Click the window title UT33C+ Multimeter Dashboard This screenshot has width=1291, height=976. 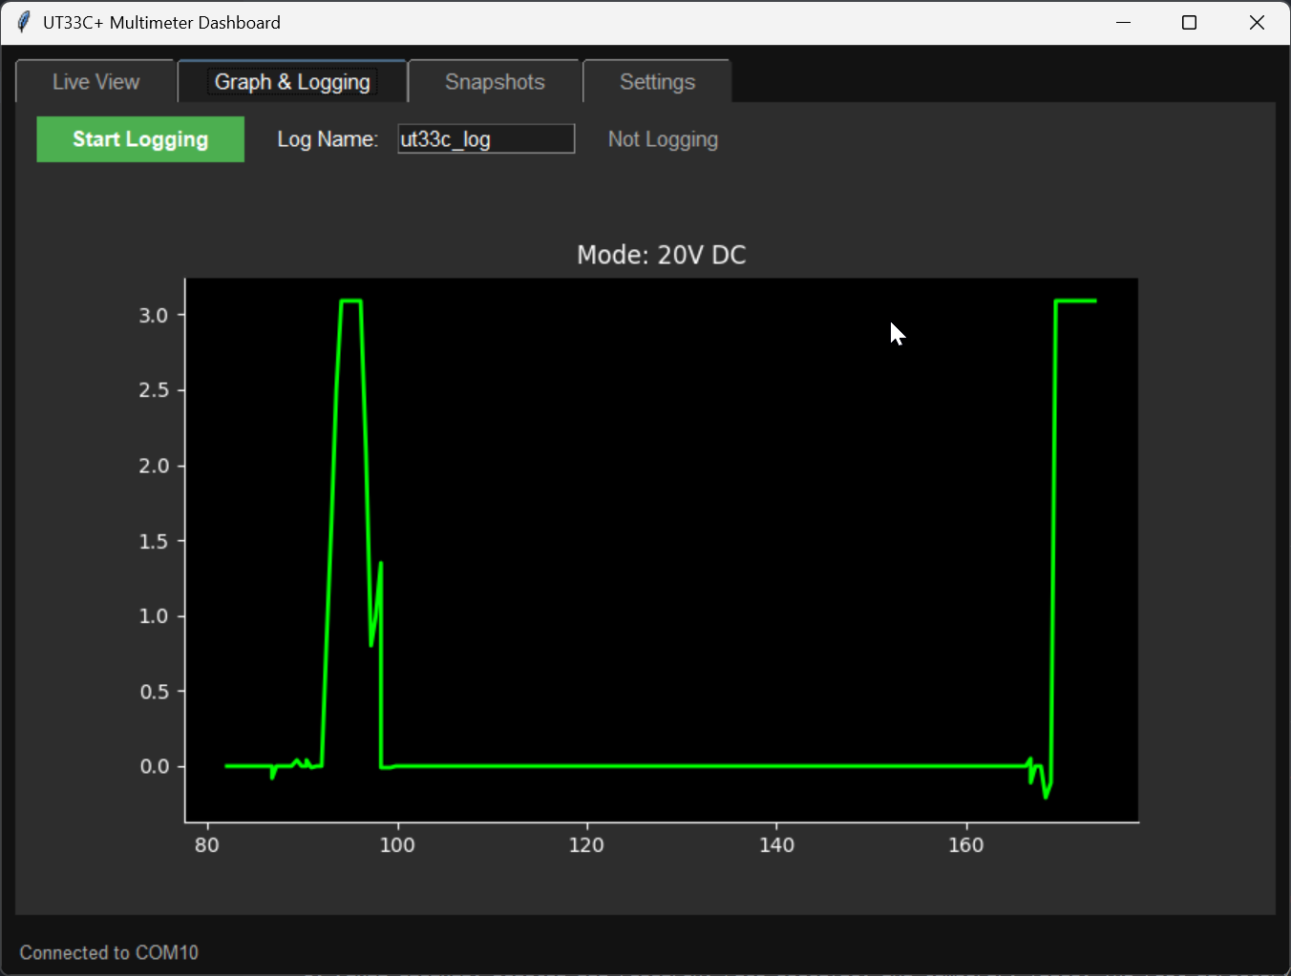pos(161,22)
